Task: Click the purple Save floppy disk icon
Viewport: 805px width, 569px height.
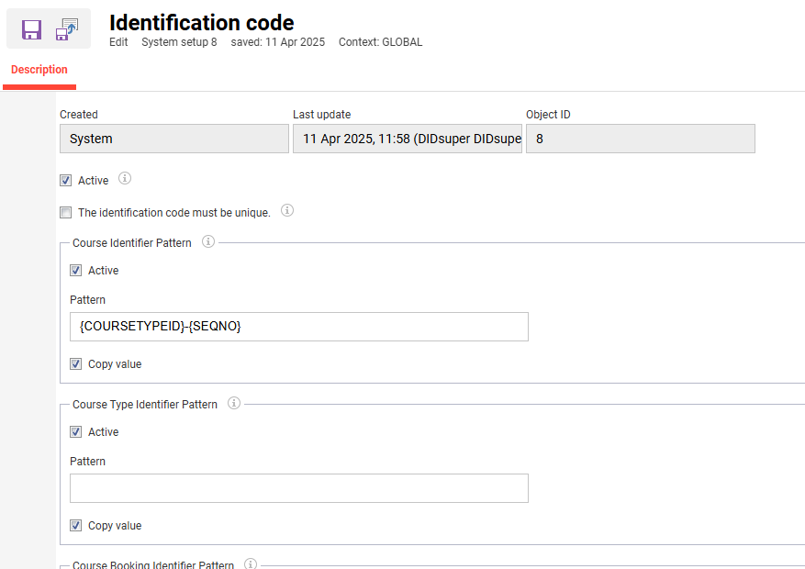Action: [x=31, y=29]
